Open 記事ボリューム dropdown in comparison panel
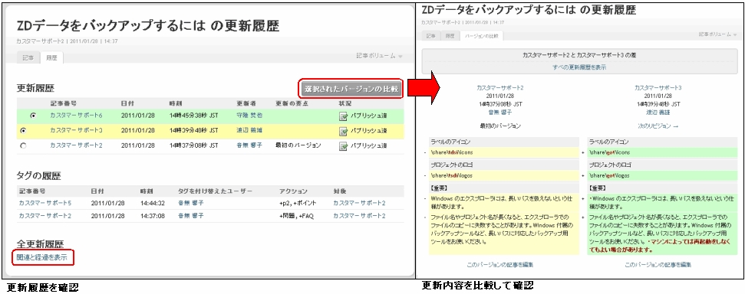The width and height of the screenshot is (745, 294). tap(718, 34)
